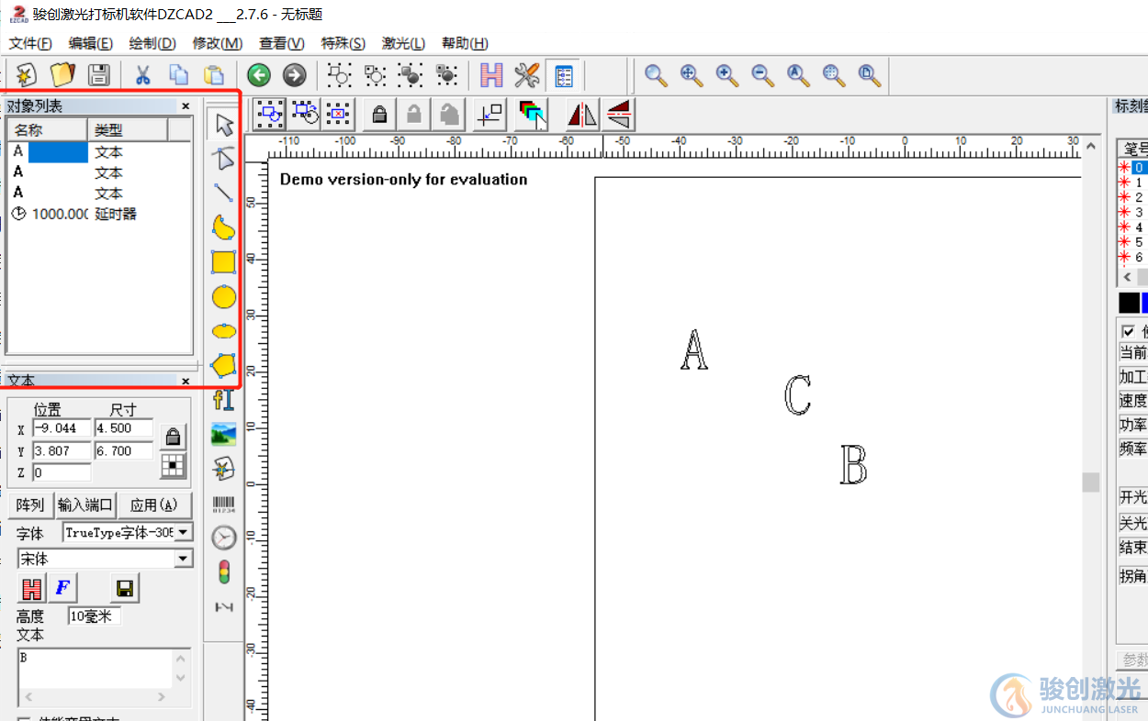Insert a bitmap with the landscape picture icon
Image resolution: width=1148 pixels, height=721 pixels.
(x=223, y=434)
